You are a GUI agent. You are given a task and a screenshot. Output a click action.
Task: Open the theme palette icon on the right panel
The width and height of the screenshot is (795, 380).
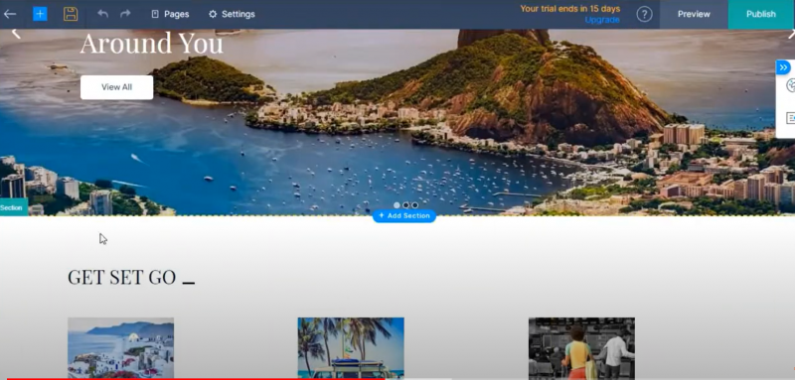(x=790, y=85)
